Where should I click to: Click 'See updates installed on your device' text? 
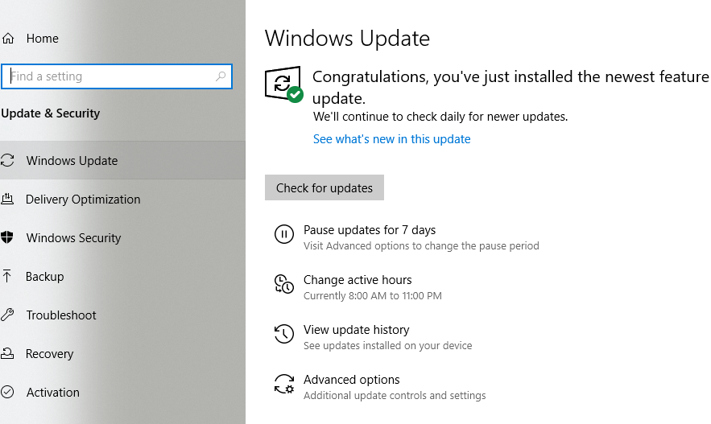(x=387, y=346)
